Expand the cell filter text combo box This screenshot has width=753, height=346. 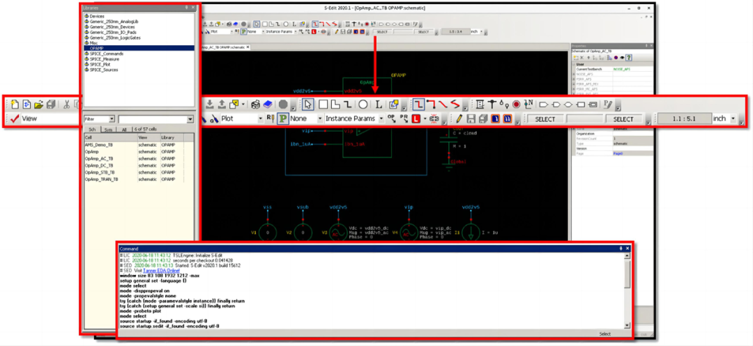[x=190, y=119]
